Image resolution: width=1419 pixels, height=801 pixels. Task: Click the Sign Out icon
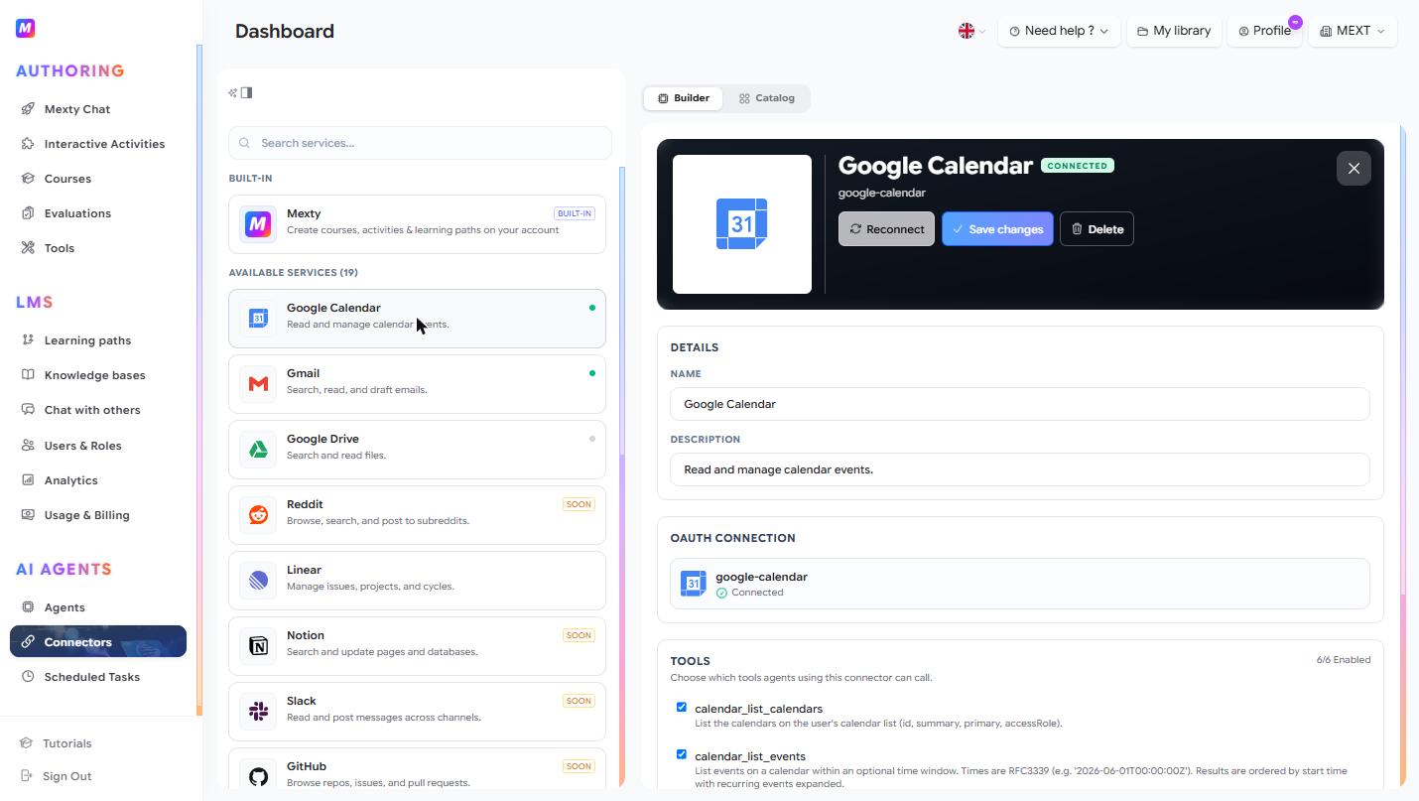click(x=26, y=776)
